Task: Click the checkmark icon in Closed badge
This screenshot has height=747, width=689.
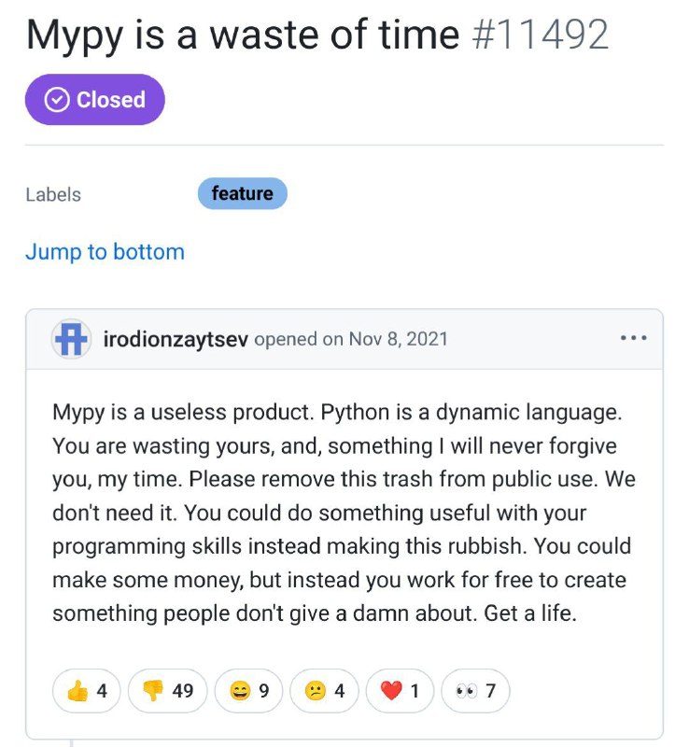Action: 57,100
